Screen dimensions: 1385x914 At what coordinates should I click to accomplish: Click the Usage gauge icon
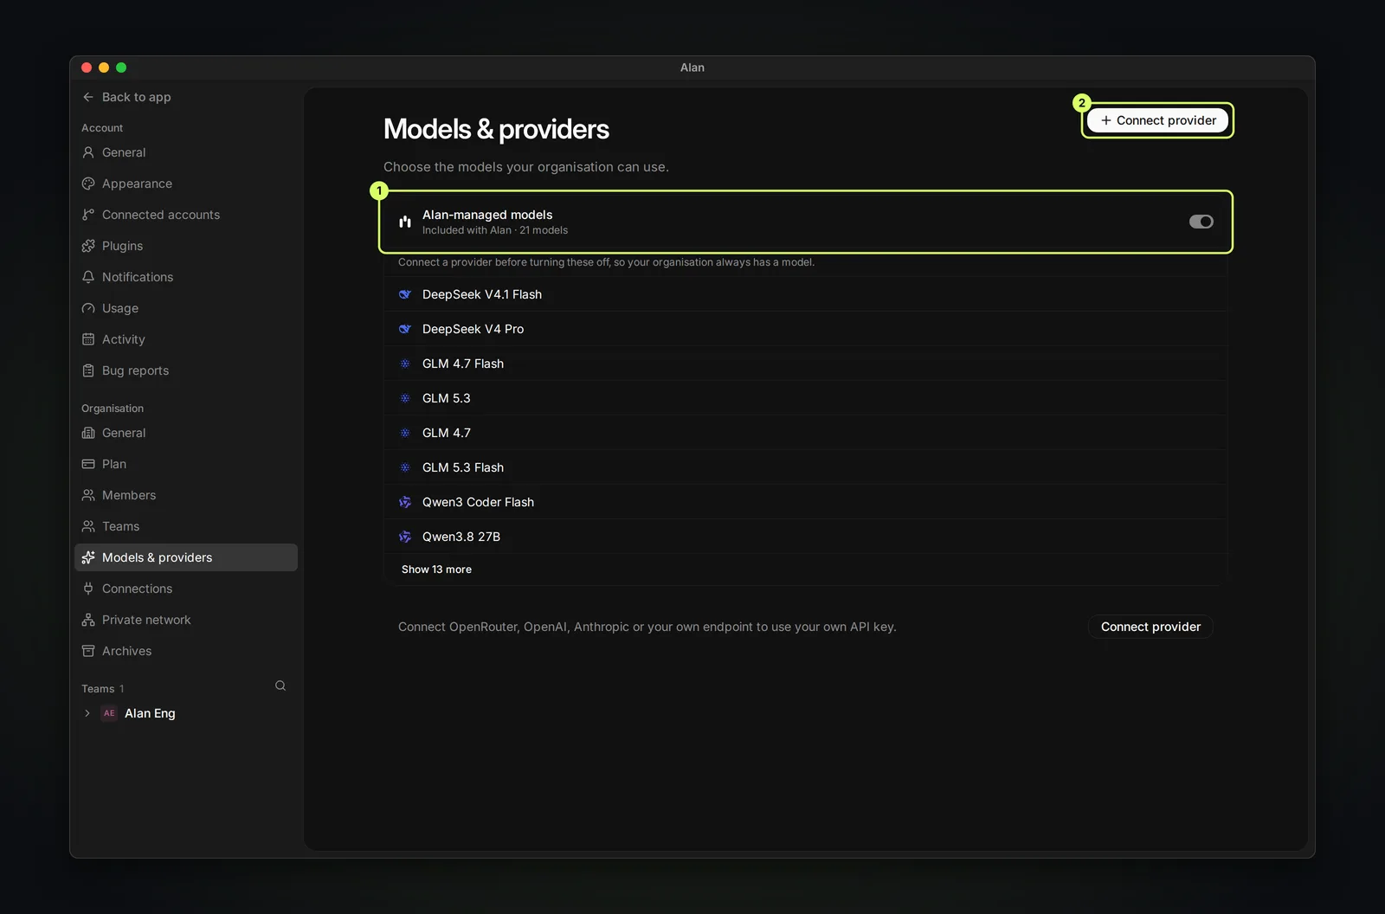(x=88, y=308)
